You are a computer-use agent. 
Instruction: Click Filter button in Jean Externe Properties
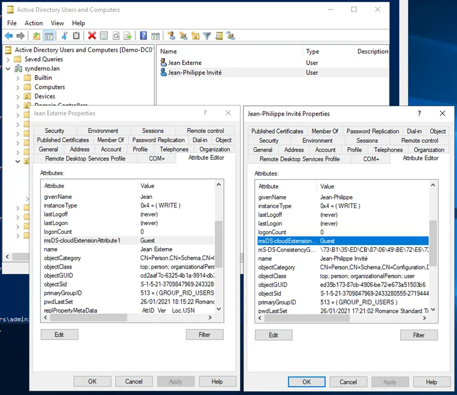(204, 334)
